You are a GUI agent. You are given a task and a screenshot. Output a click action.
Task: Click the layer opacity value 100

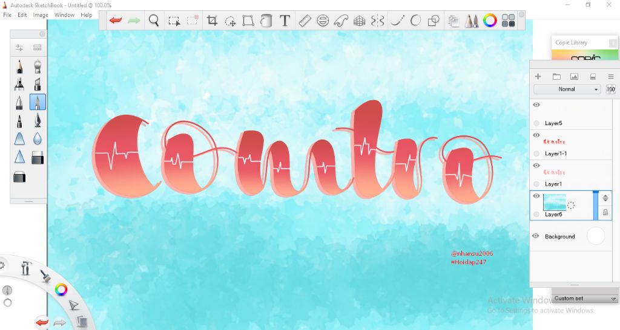(x=610, y=89)
